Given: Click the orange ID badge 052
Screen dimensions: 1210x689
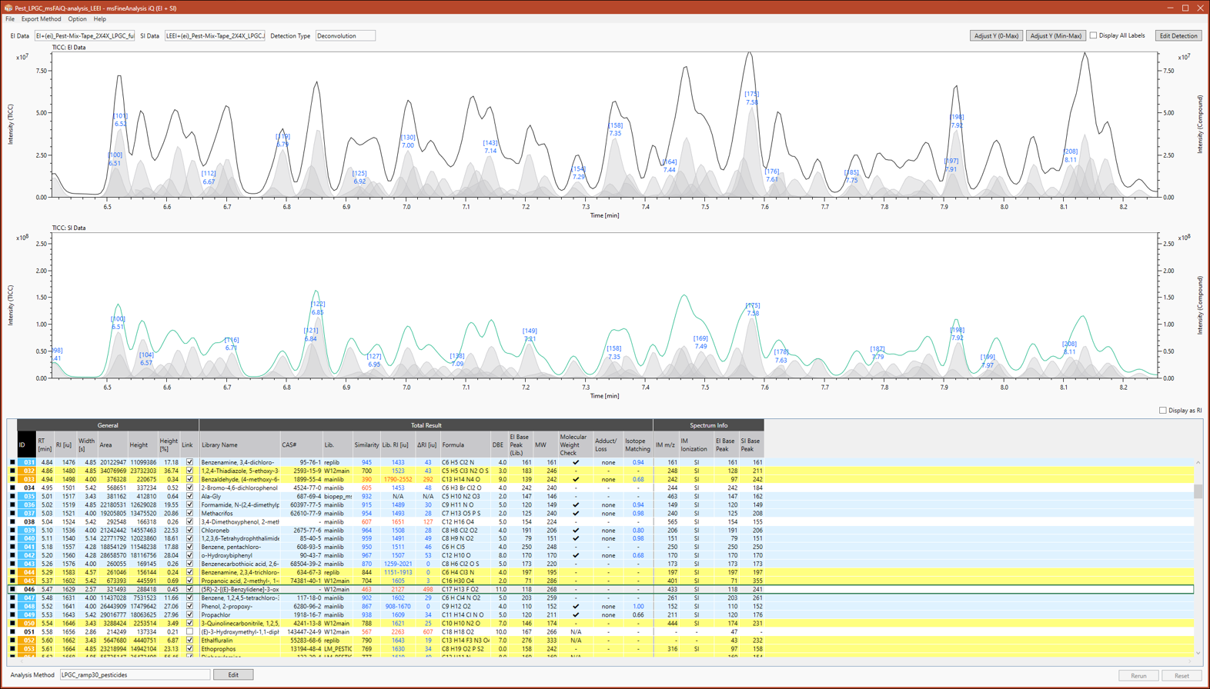Looking at the screenshot, I should coord(28,640).
